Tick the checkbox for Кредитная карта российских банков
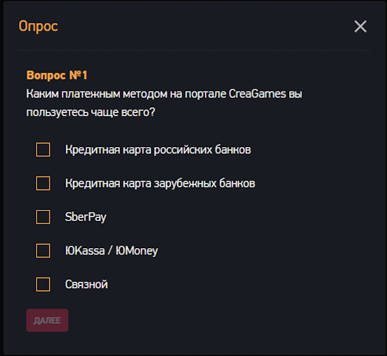Image resolution: width=387 pixels, height=356 pixels. (x=43, y=150)
